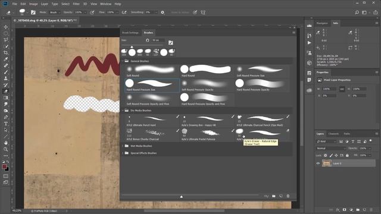Select the Zoom tool
381x214 pixels.
coord(6,149)
